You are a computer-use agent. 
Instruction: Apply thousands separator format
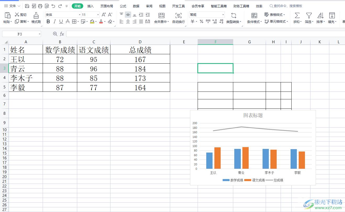pyautogui.click(x=208, y=22)
